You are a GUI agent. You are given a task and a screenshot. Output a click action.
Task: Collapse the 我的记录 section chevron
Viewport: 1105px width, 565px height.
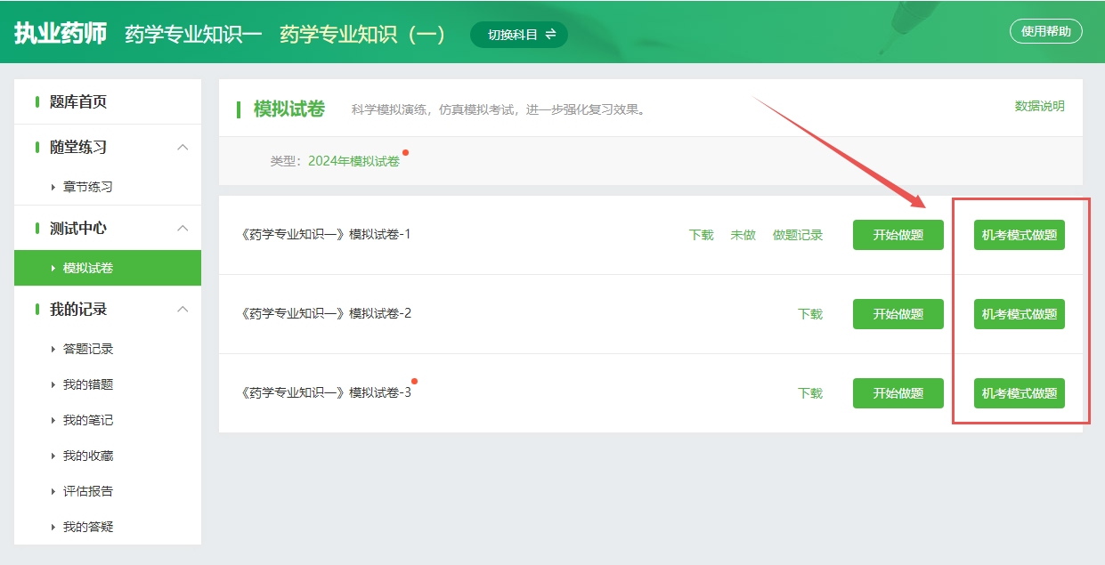pyautogui.click(x=183, y=309)
